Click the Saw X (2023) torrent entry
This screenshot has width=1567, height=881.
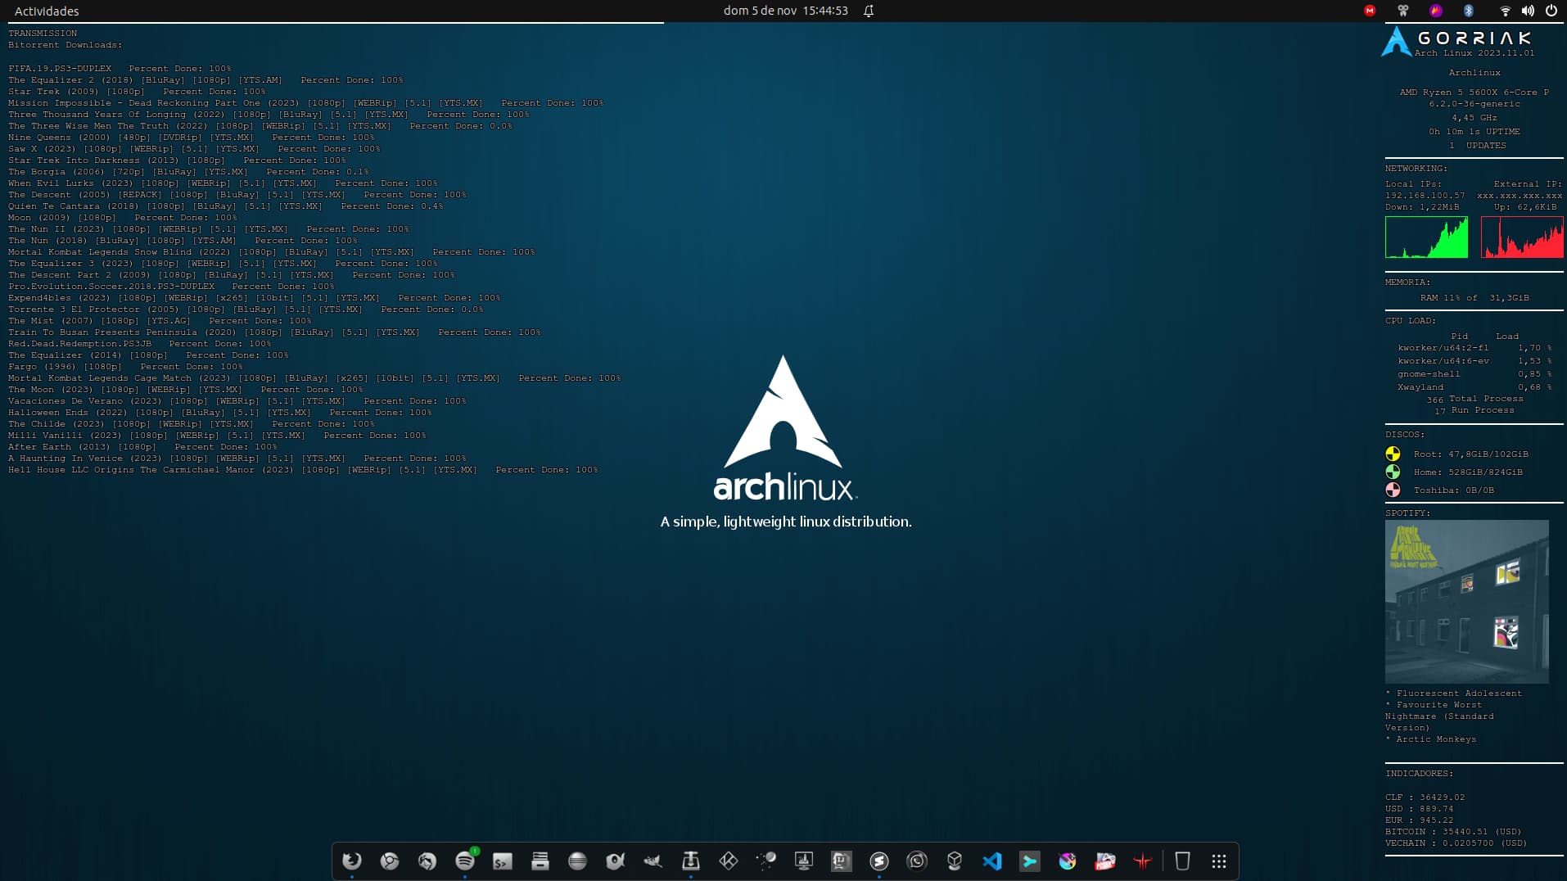click(x=195, y=149)
